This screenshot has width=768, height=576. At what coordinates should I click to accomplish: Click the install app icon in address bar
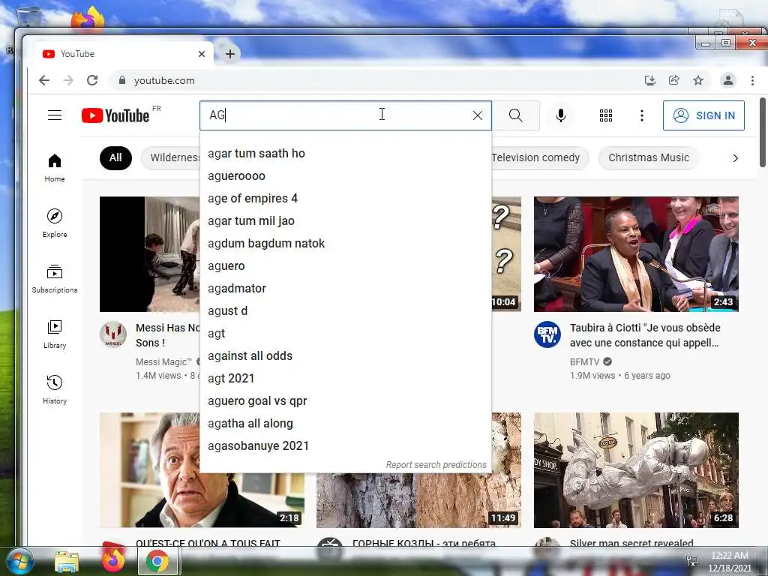coord(650,80)
